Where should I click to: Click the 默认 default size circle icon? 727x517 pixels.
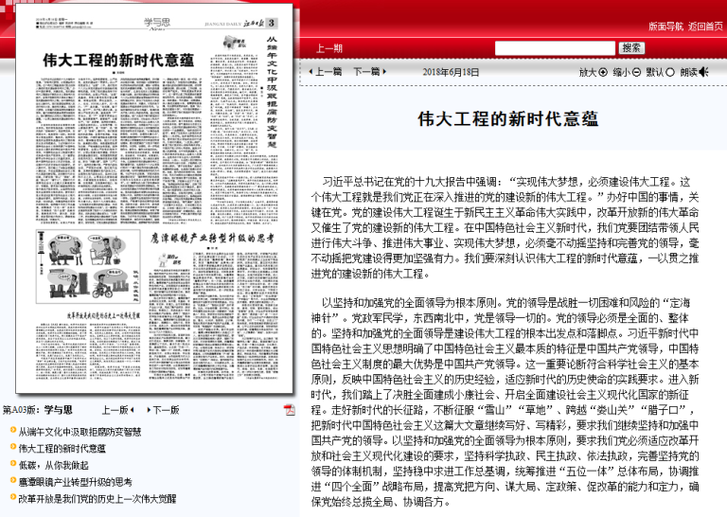[670, 72]
